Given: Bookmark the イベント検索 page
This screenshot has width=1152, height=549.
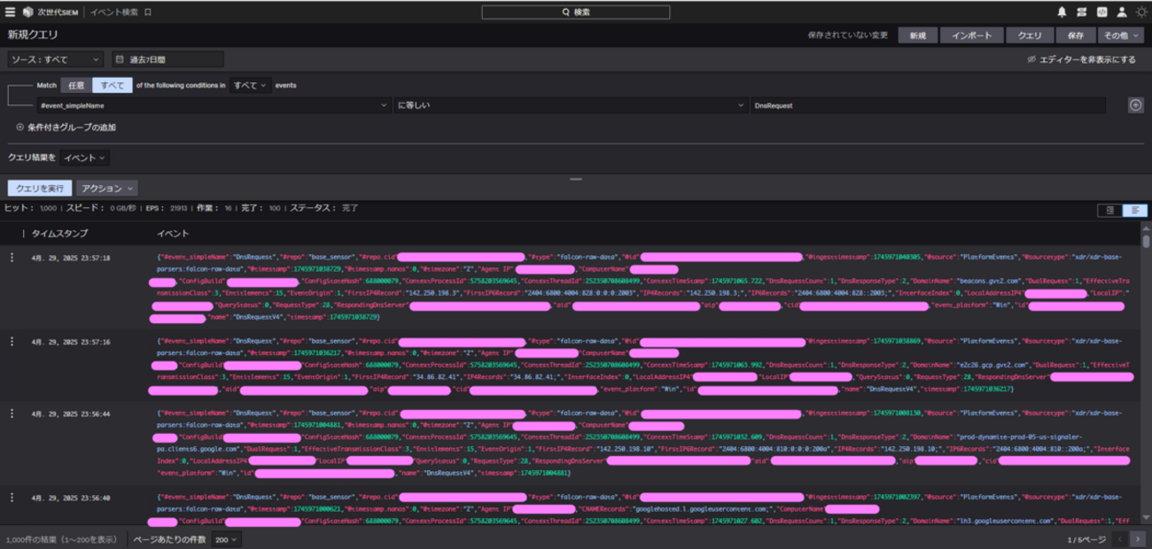Looking at the screenshot, I should pos(148,12).
